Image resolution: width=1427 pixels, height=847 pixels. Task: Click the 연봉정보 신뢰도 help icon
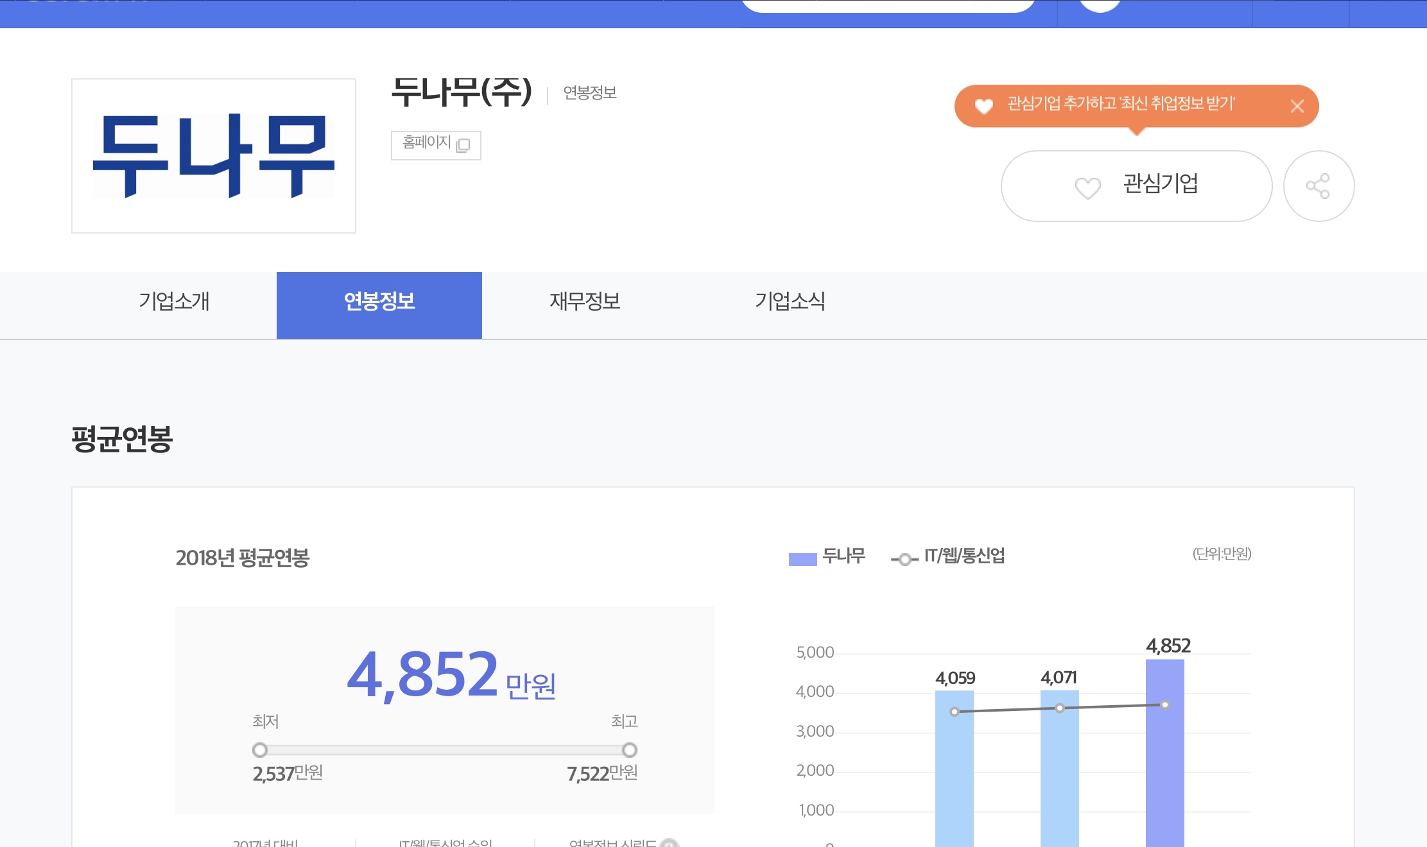coord(669,843)
